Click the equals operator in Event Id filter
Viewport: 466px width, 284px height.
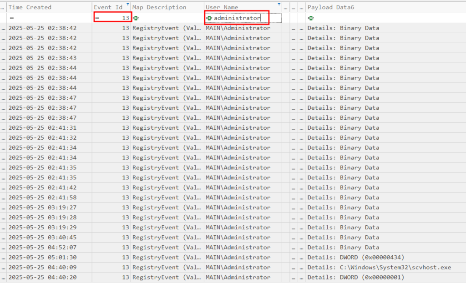pos(97,18)
